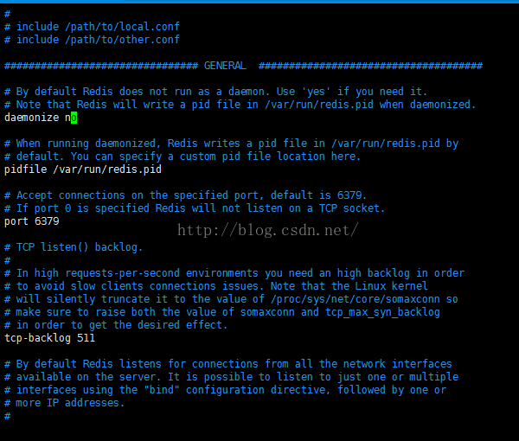
Task: Click the 'include /path/to/other.conf' comment line
Action: click(x=98, y=40)
